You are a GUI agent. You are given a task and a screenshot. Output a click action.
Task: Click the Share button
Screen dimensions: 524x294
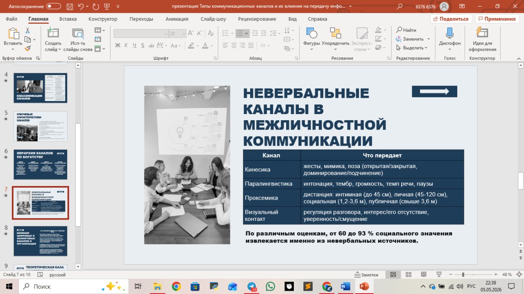click(451, 19)
